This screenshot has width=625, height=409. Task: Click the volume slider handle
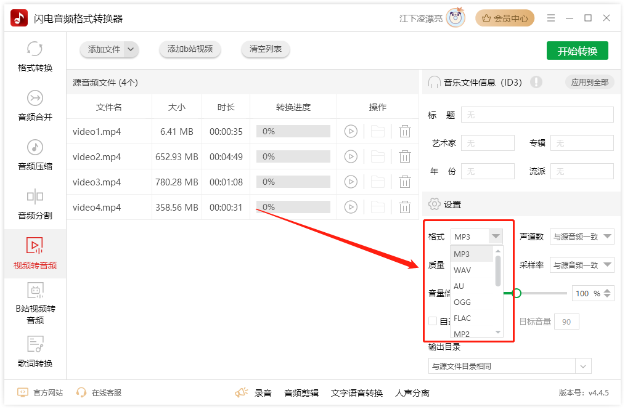pos(517,293)
